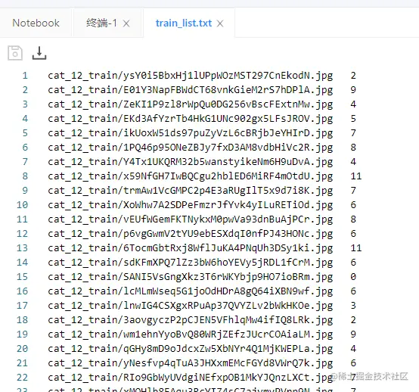Click label 3 on line 17
Viewport: 419px width, 392px height.
[353, 306]
